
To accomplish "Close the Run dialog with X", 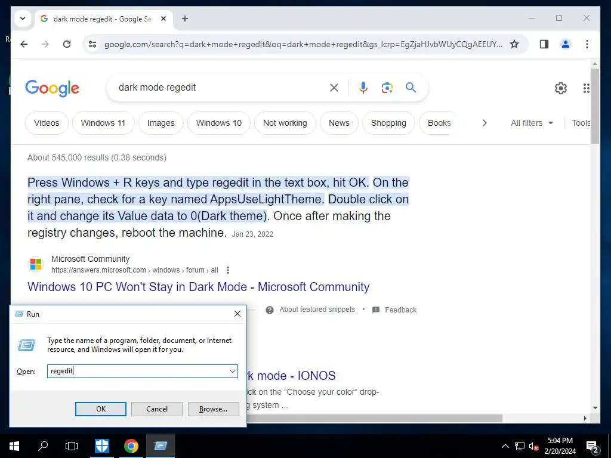I will tap(237, 314).
